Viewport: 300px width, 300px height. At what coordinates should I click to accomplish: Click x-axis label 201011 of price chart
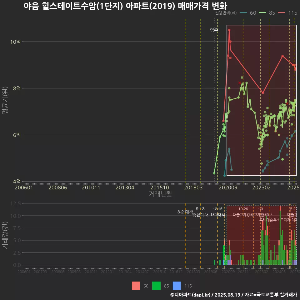pyautogui.click(x=91, y=187)
